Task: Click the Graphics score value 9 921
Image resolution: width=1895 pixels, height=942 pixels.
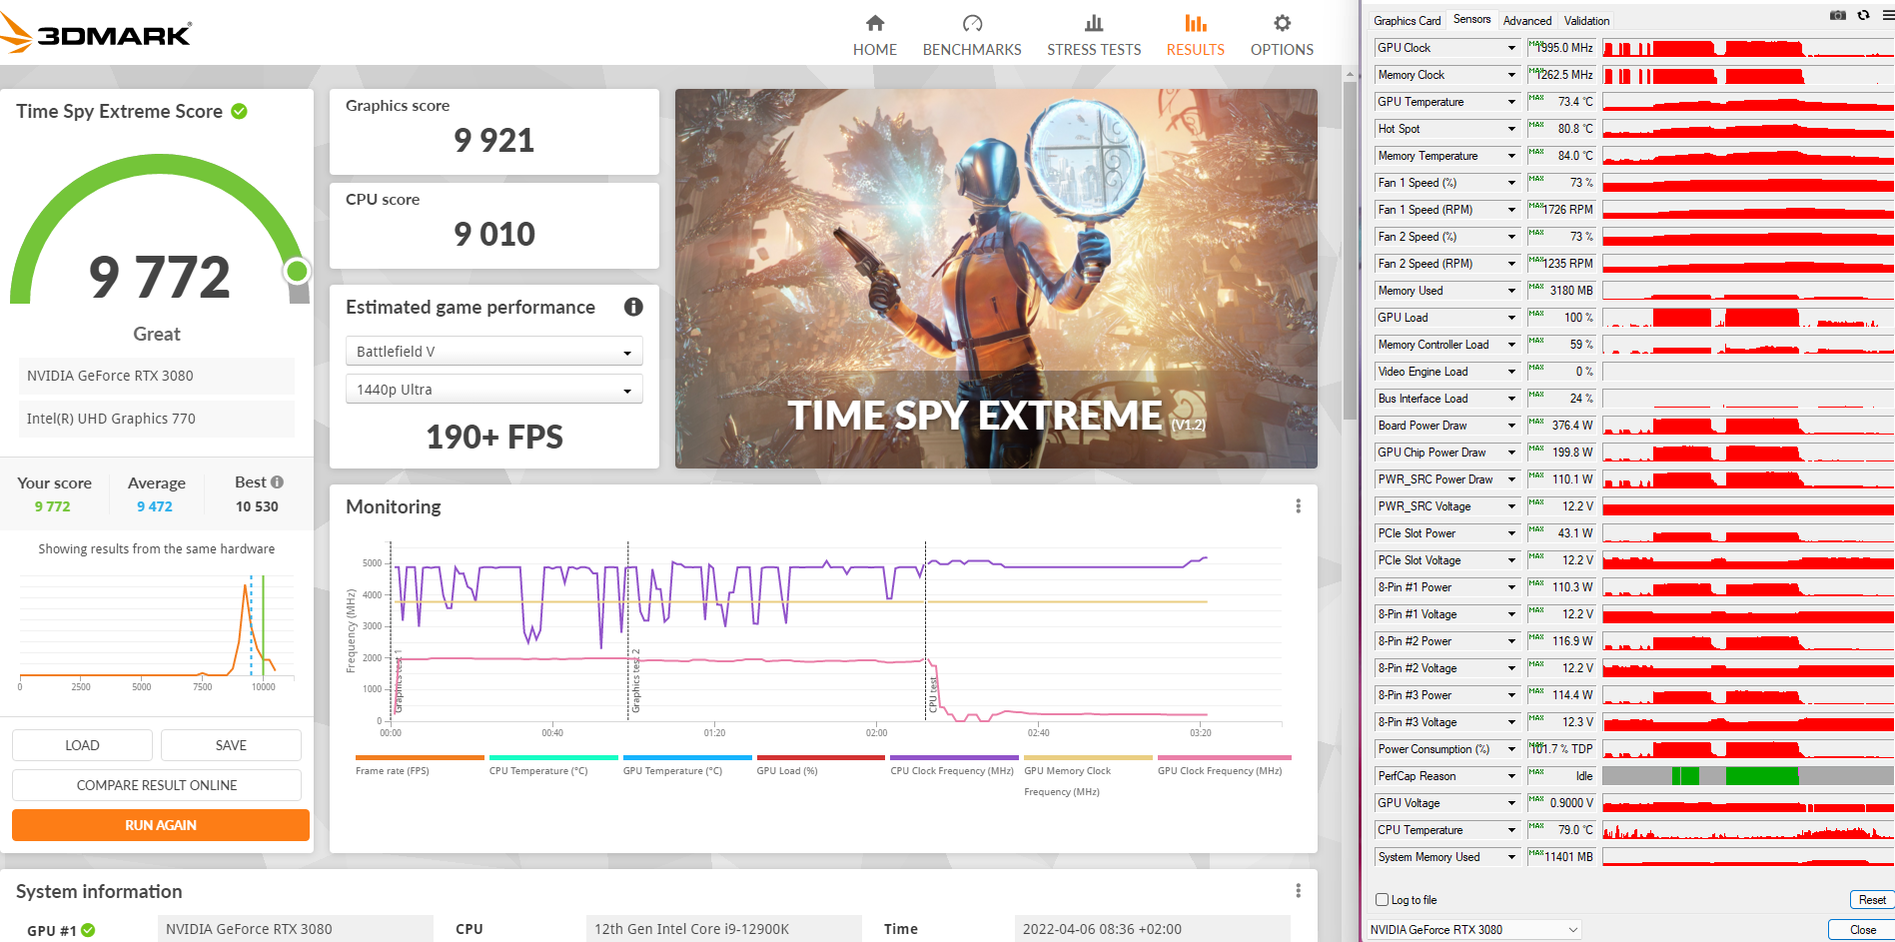Action: (494, 141)
